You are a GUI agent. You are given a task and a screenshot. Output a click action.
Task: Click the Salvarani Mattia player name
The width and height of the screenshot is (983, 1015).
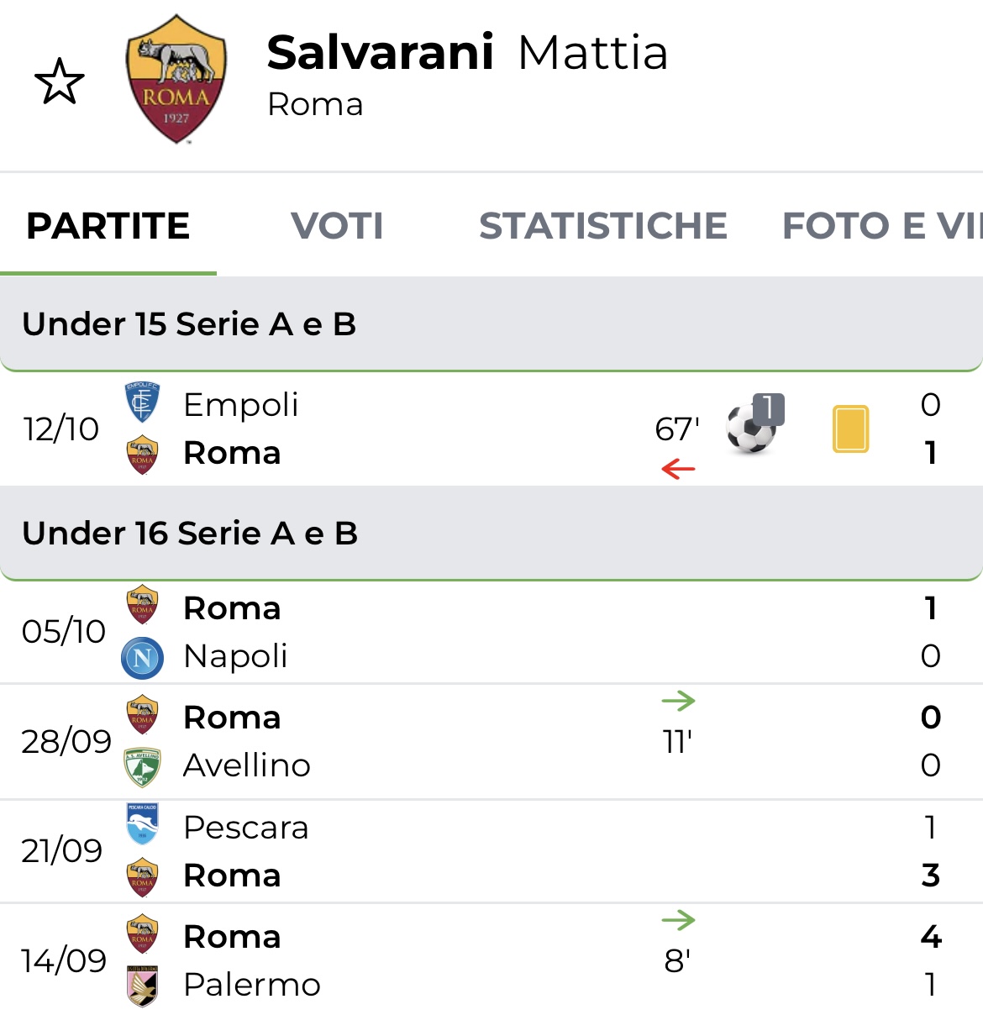click(467, 53)
